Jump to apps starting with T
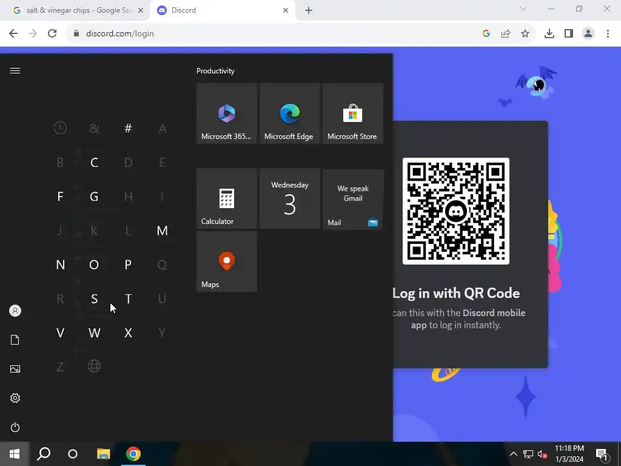 coord(128,299)
